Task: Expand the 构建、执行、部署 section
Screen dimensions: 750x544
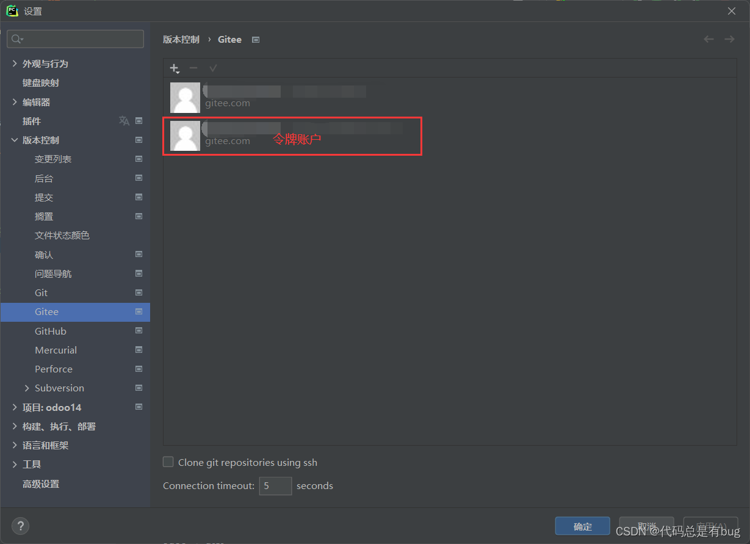Action: [15, 426]
